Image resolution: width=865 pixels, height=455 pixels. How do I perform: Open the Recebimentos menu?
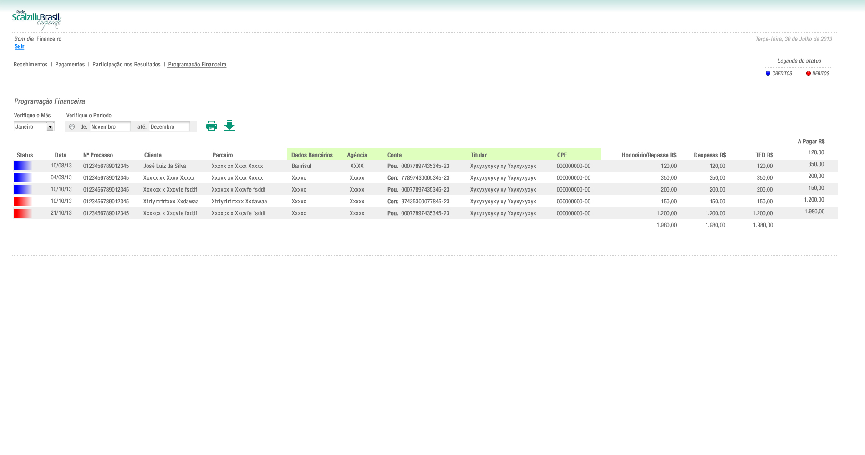click(x=31, y=65)
